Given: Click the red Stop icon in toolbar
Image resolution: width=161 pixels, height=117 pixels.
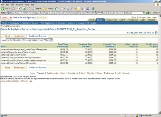Looking at the screenshot, I should click(19, 9).
